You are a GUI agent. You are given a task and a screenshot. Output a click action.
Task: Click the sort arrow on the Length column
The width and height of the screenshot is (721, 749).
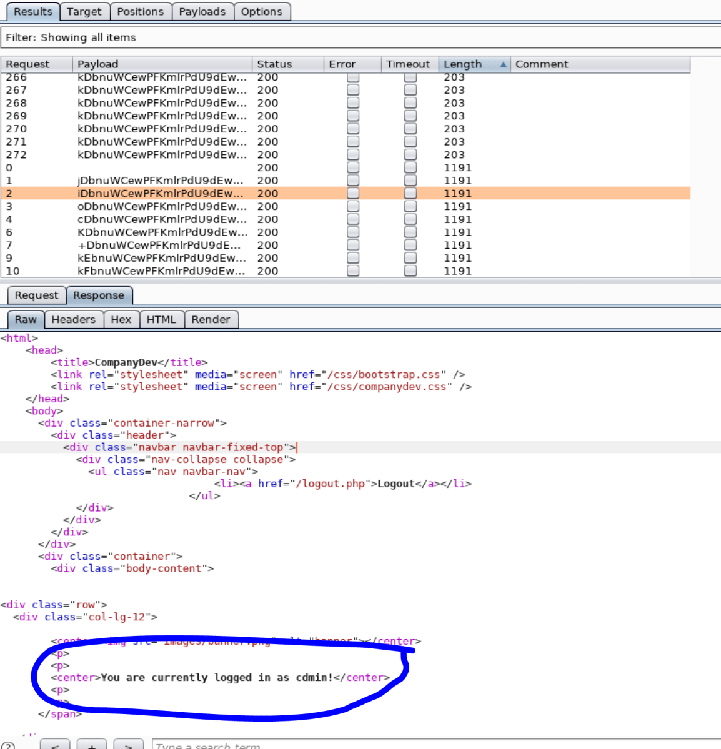(x=504, y=64)
